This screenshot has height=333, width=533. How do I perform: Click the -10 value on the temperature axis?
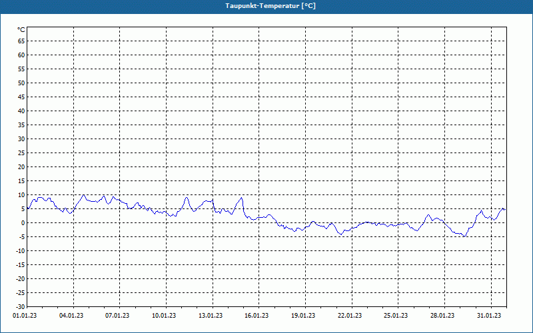[21, 251]
